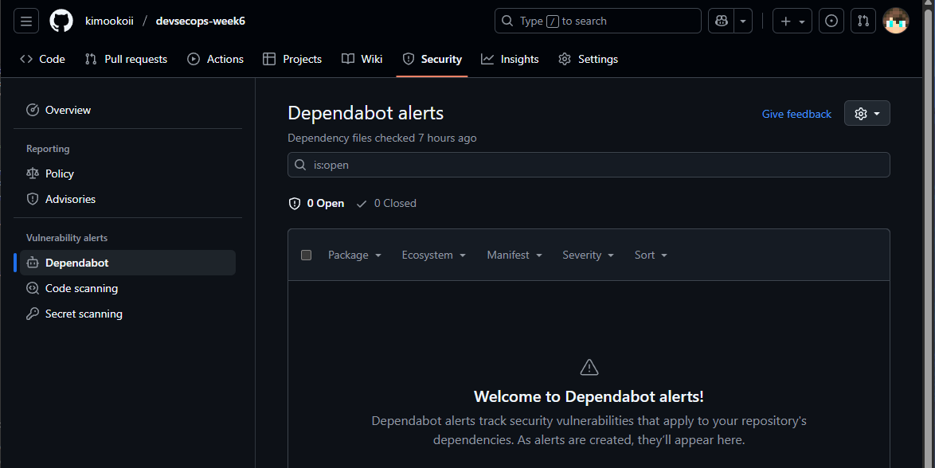Click the Give feedback link

pyautogui.click(x=796, y=114)
